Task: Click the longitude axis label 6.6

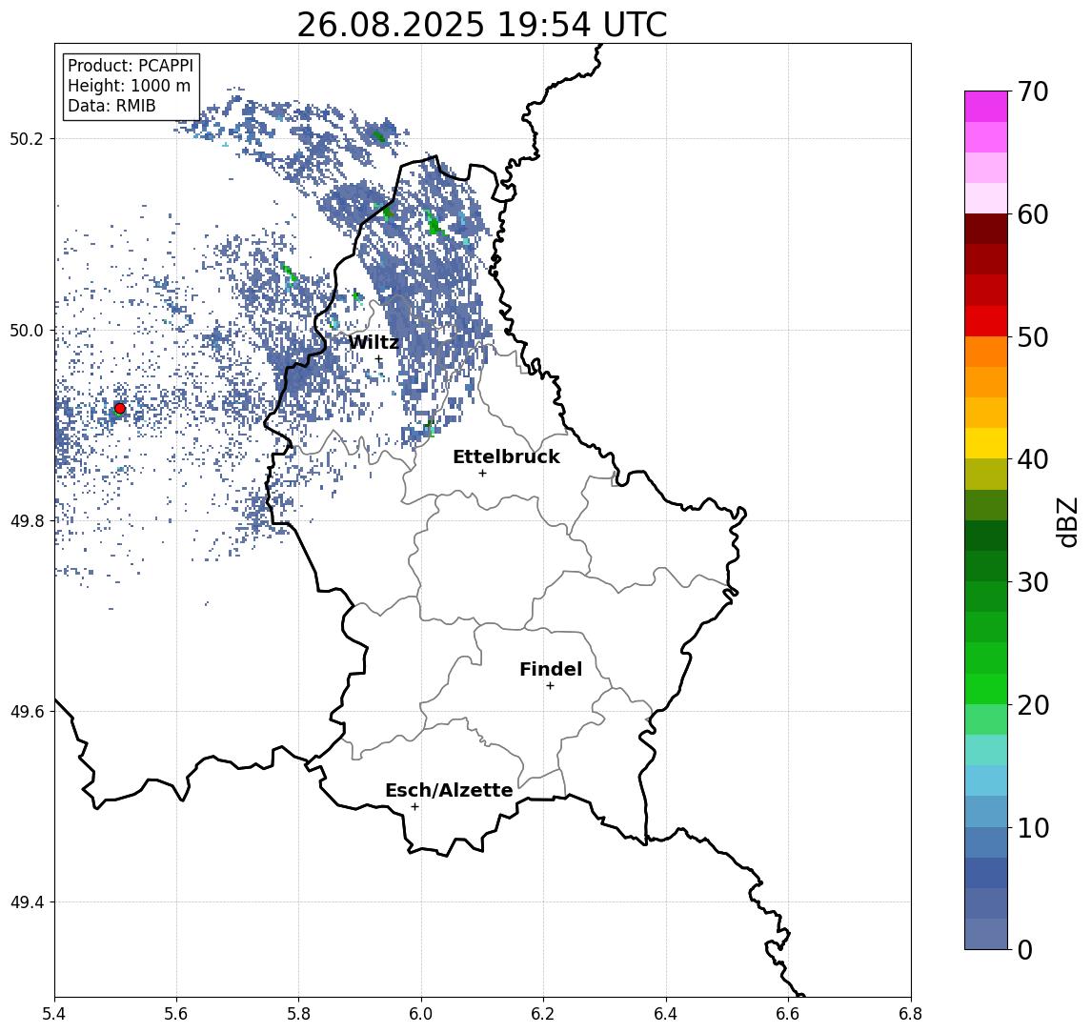Action: pyautogui.click(x=788, y=1014)
